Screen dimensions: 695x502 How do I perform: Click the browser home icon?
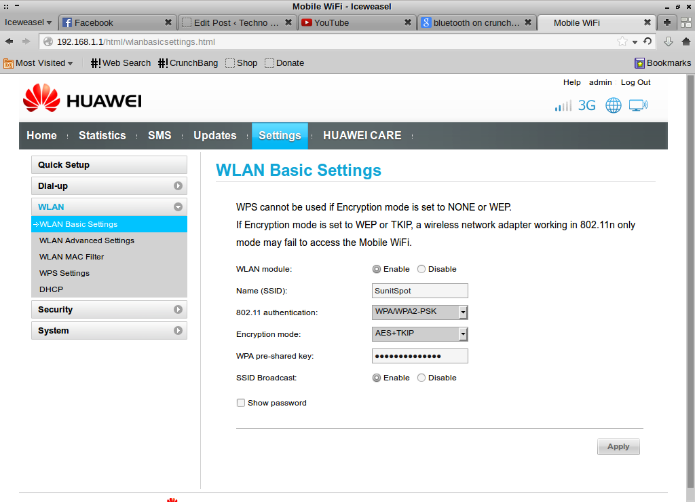(685, 41)
